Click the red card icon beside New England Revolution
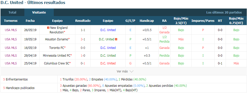This screenshot has width=247, height=93. pos(48,28)
